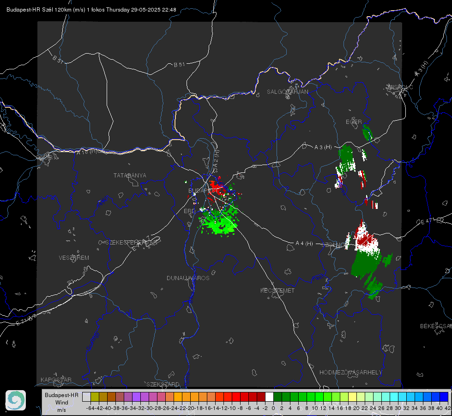
Task: Click the Budapest-HR Wind m/s legend title
Action: [x=61, y=403]
